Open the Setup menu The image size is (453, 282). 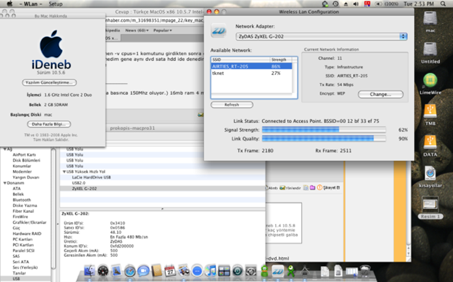55,4
